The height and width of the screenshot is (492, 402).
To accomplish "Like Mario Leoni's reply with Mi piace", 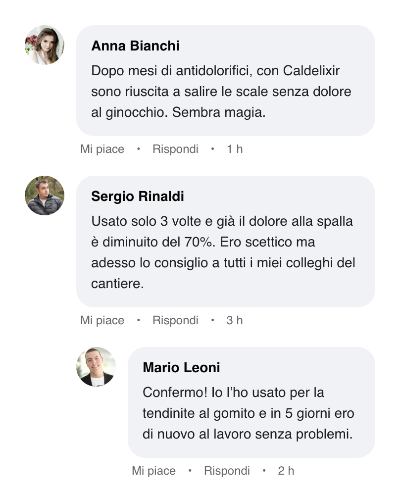I will tap(153, 471).
